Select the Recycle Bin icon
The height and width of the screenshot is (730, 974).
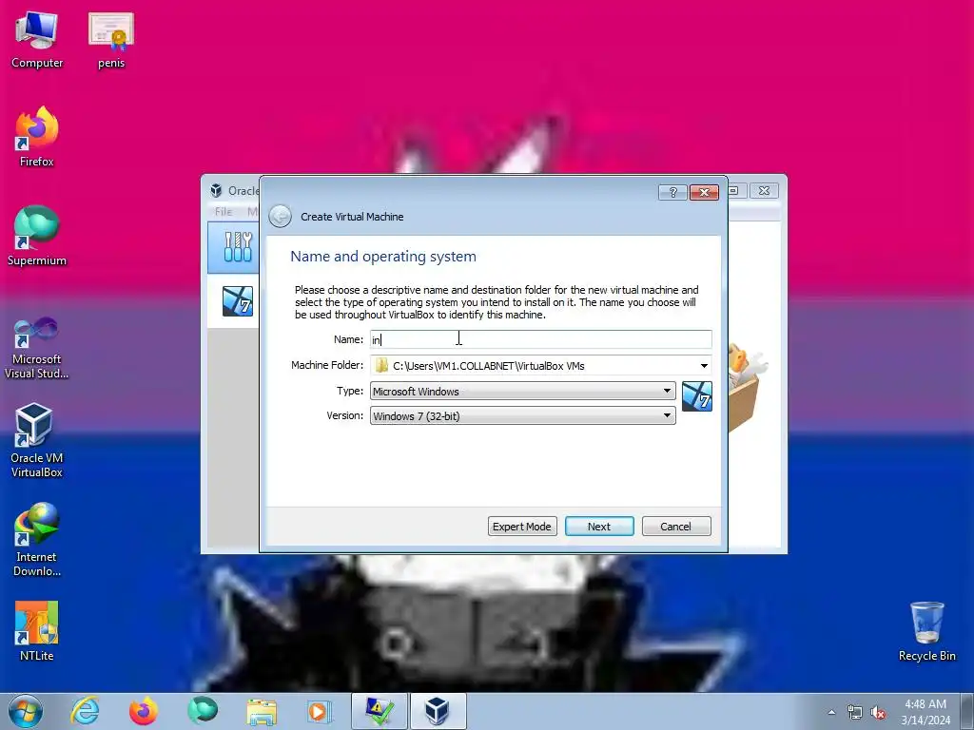point(926,631)
